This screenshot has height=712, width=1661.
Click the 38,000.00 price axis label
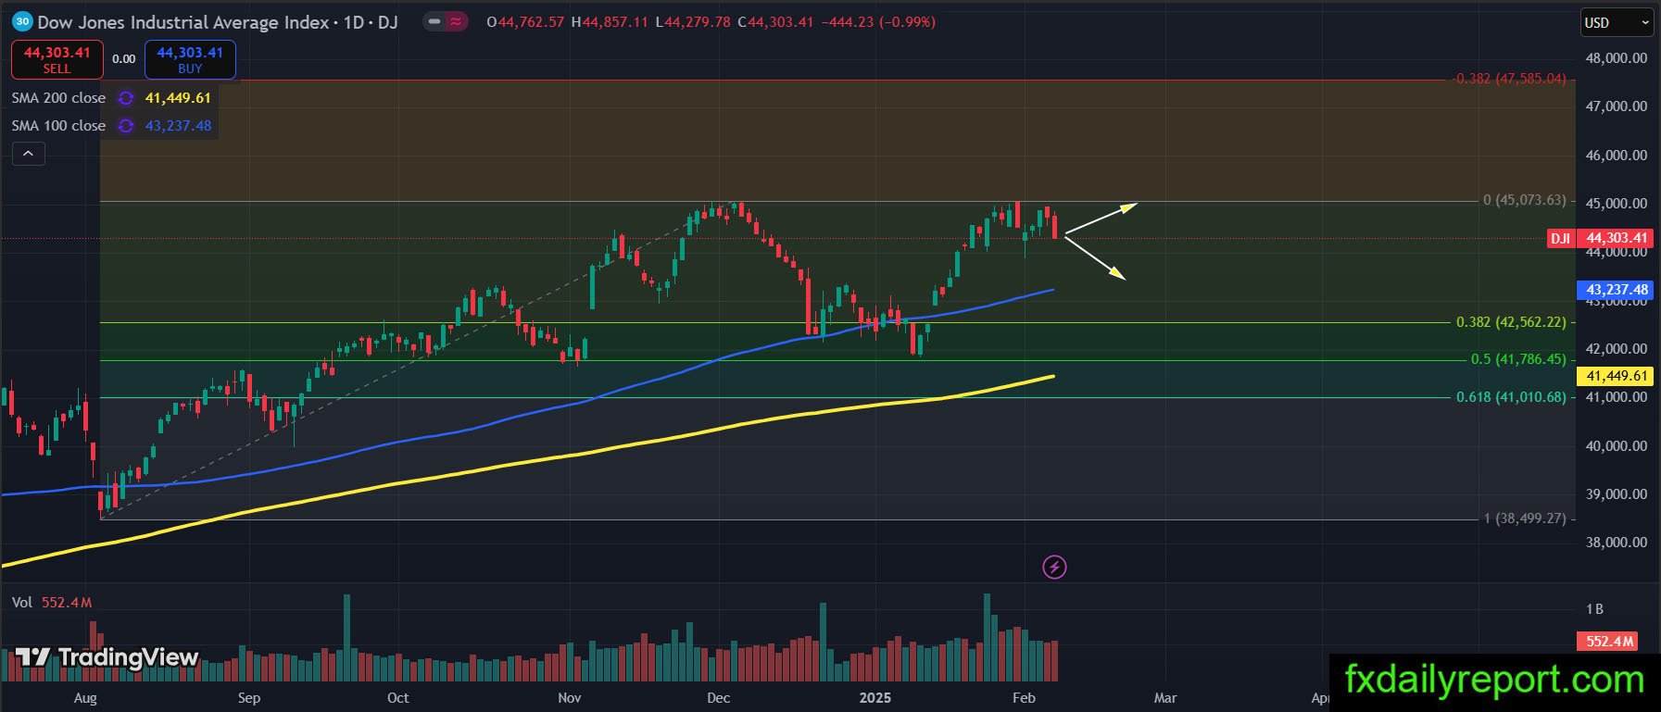(1617, 543)
